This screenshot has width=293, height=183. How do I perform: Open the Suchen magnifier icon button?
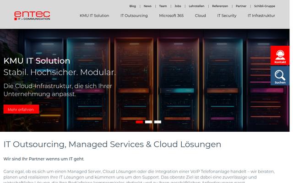click(x=280, y=76)
